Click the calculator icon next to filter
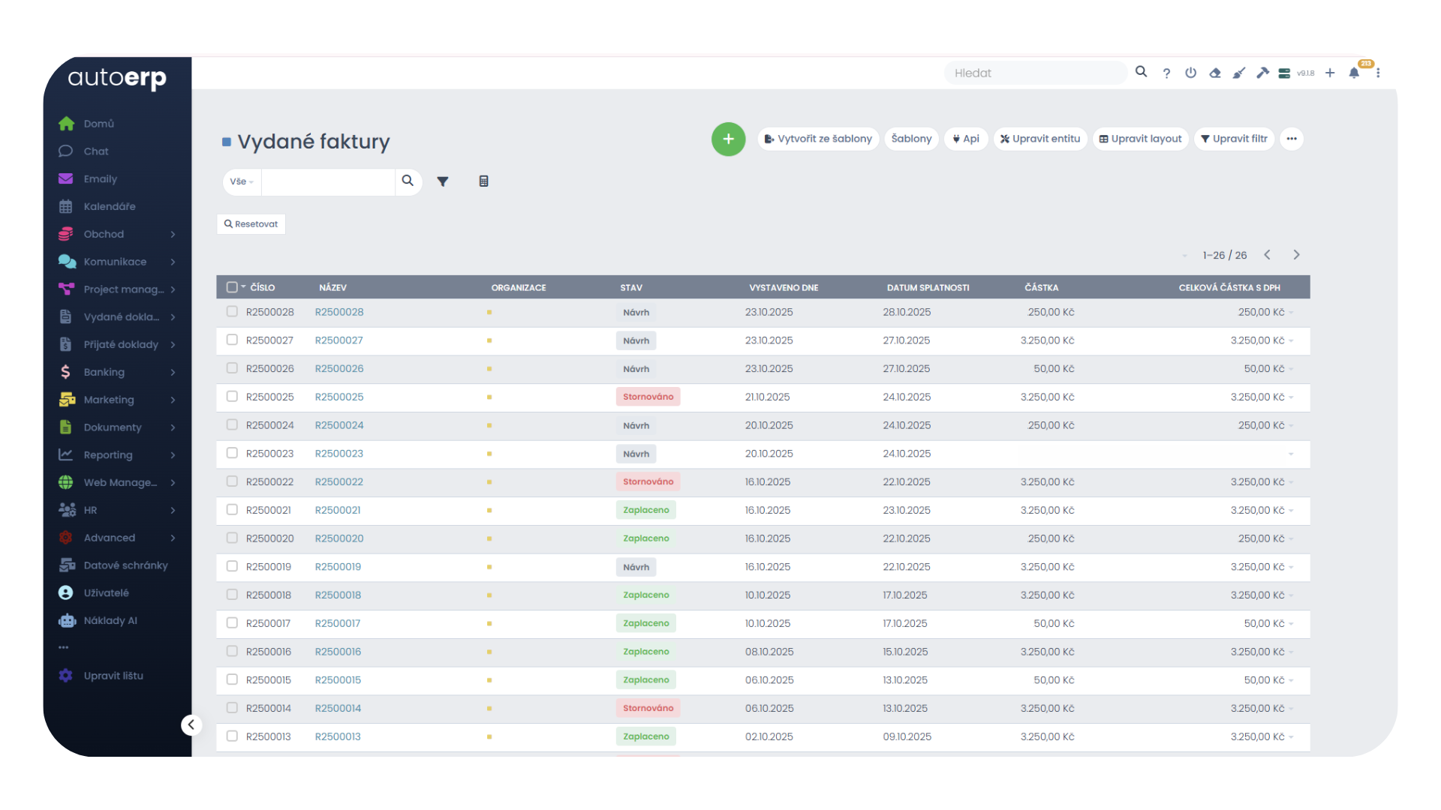 484,181
